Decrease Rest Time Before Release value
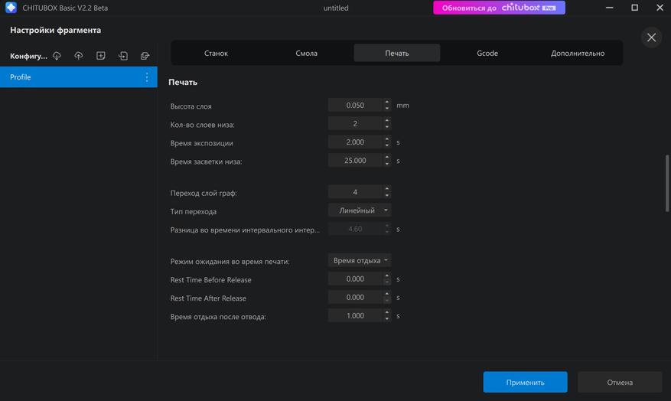The height and width of the screenshot is (401, 671). click(387, 282)
